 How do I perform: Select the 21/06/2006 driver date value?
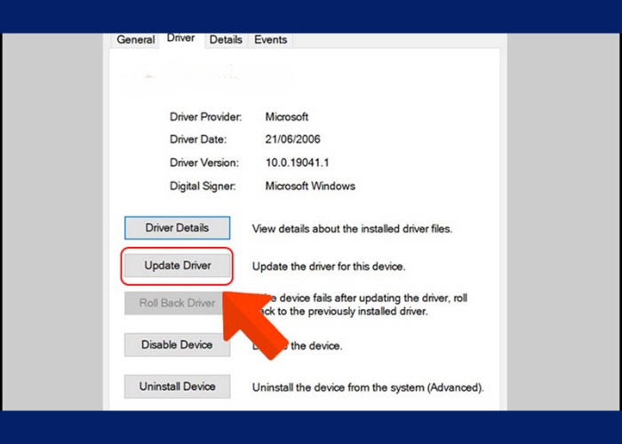pyautogui.click(x=292, y=139)
